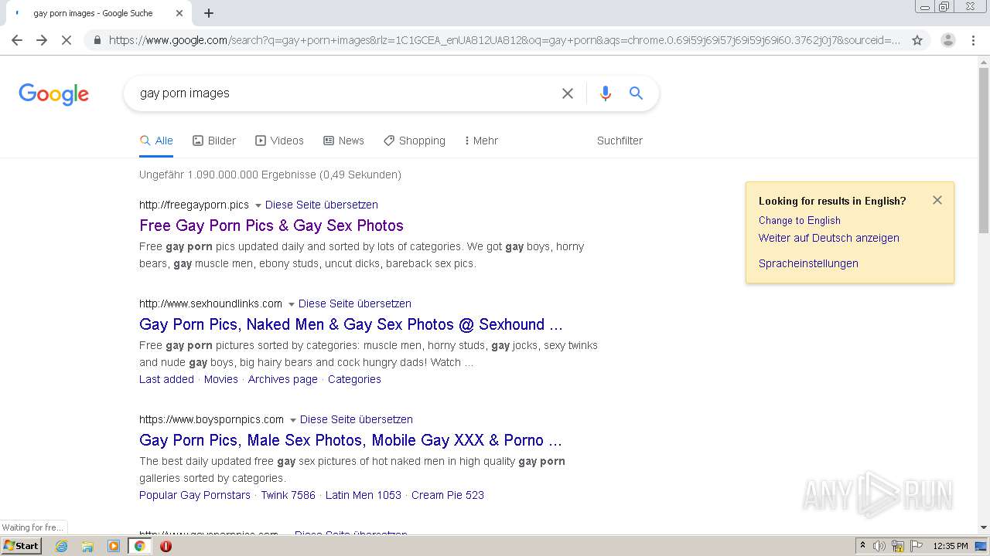This screenshot has height=556, width=990.
Task: Stop the page loading with X button
Action: pos(67,40)
